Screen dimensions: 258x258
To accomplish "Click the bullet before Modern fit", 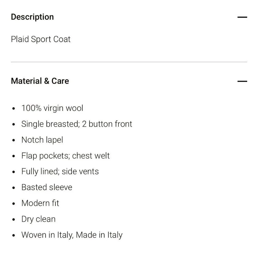I will coord(13,204).
